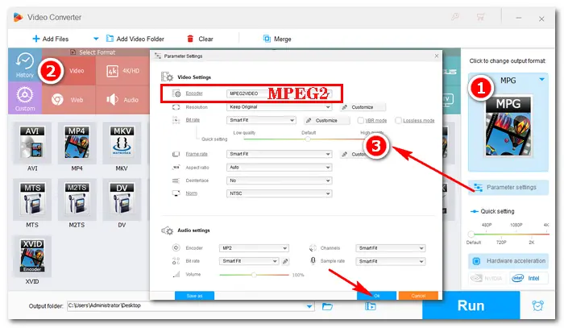Toggle NVIDIA acceleration option
564x328 pixels.
click(488, 278)
